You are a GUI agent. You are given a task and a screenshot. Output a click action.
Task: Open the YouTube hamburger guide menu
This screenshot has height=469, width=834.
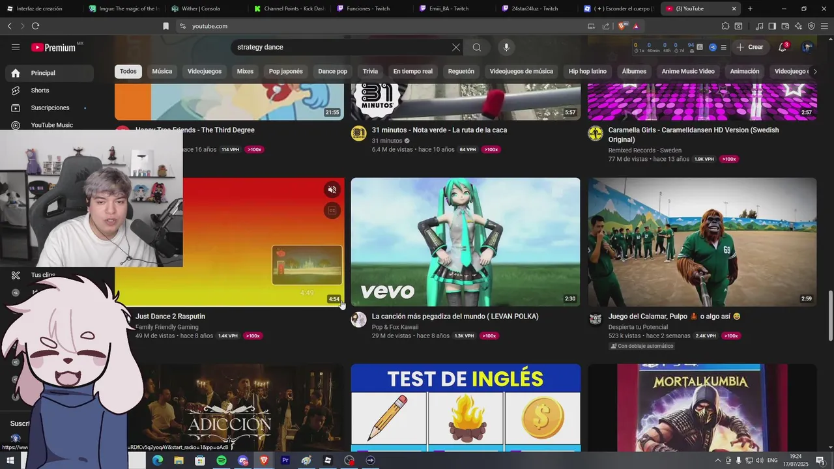(x=16, y=47)
